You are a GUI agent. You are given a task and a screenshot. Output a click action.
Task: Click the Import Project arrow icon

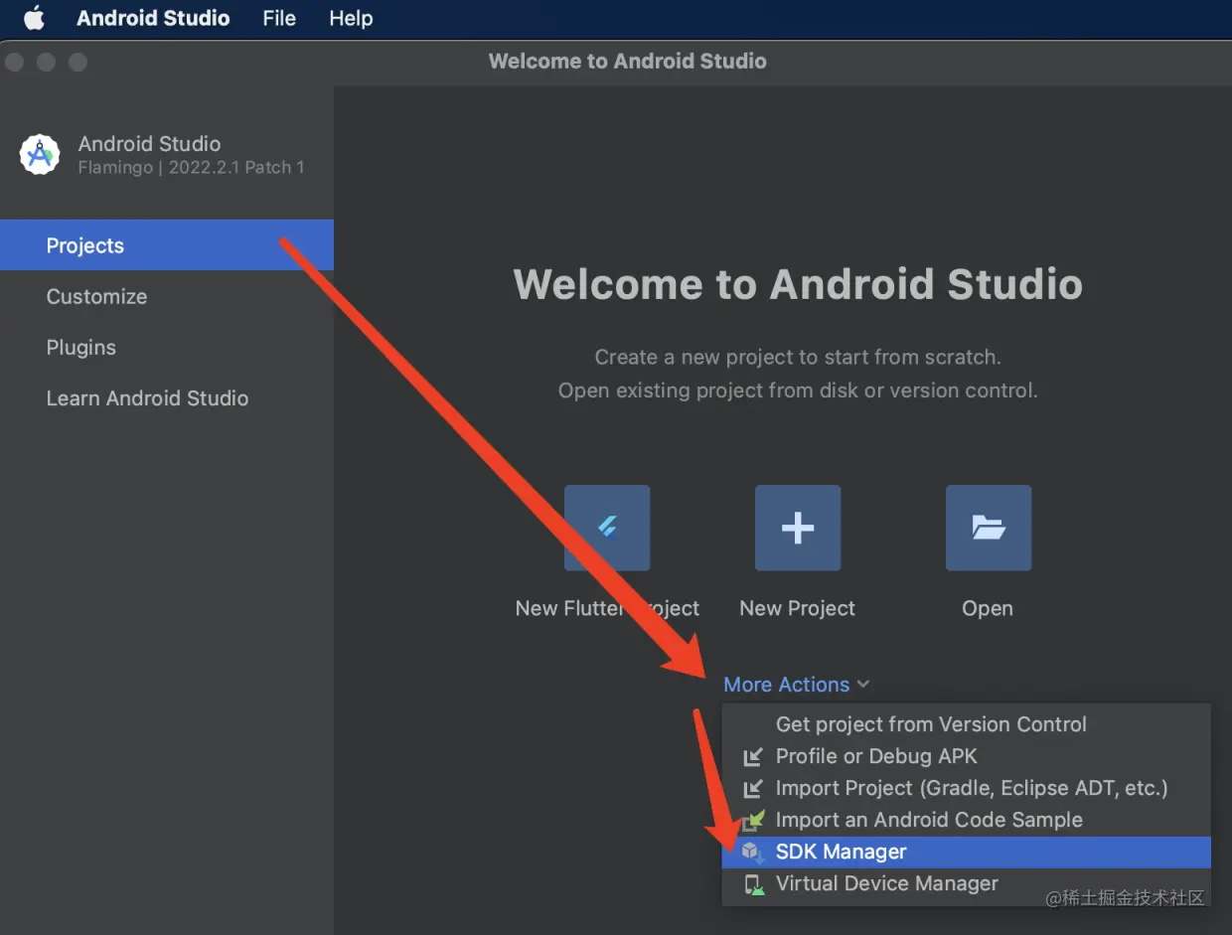pyautogui.click(x=753, y=789)
